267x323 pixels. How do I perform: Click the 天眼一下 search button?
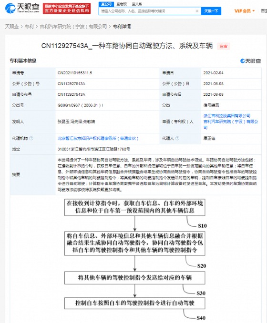point(211,11)
